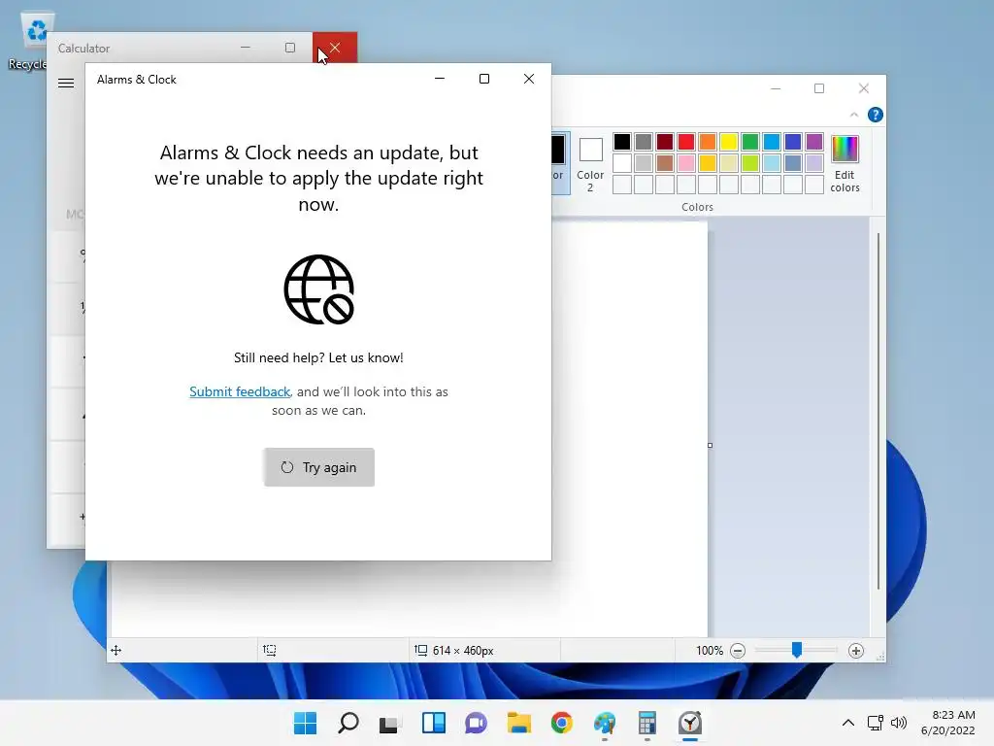Click the Paint zoom out minus button
This screenshot has width=994, height=746.
pyautogui.click(x=738, y=651)
